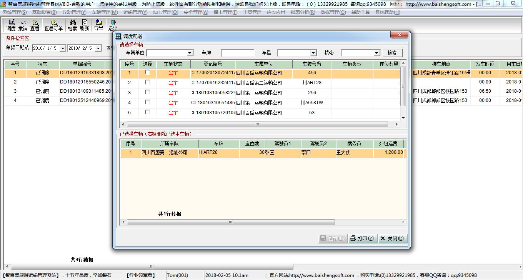Click second driver cell 李四
Screen dimensions: 523x280
(318, 153)
